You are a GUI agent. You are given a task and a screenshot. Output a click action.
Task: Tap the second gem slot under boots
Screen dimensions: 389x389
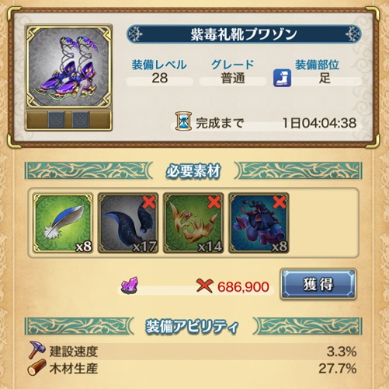pos(81,120)
